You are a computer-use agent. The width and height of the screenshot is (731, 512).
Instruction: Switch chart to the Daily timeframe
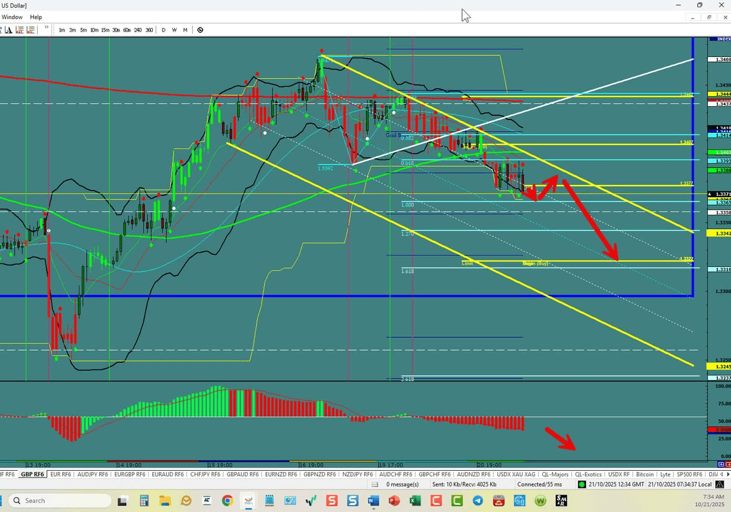point(163,30)
